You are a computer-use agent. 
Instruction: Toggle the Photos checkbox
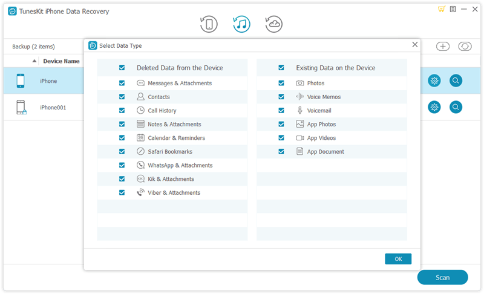click(281, 83)
